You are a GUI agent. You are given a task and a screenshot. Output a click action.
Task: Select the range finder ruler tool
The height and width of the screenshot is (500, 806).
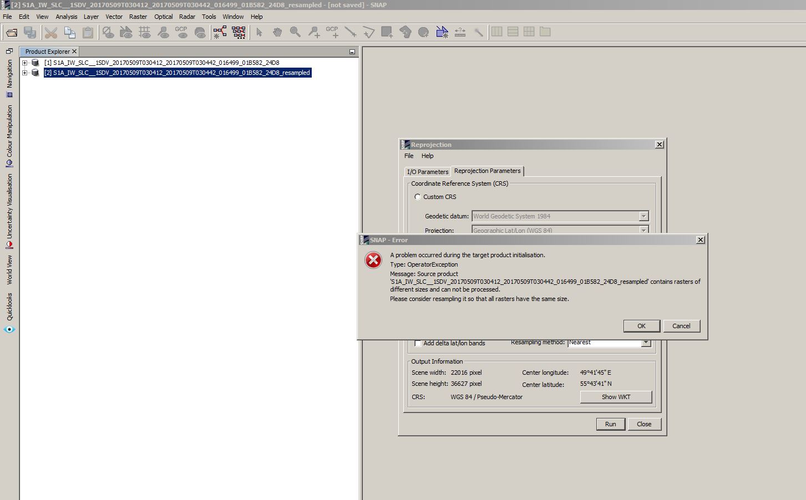click(x=460, y=33)
